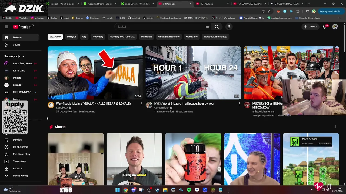Select the Obejrzane filter chip
346x194 pixels.
tap(192, 37)
